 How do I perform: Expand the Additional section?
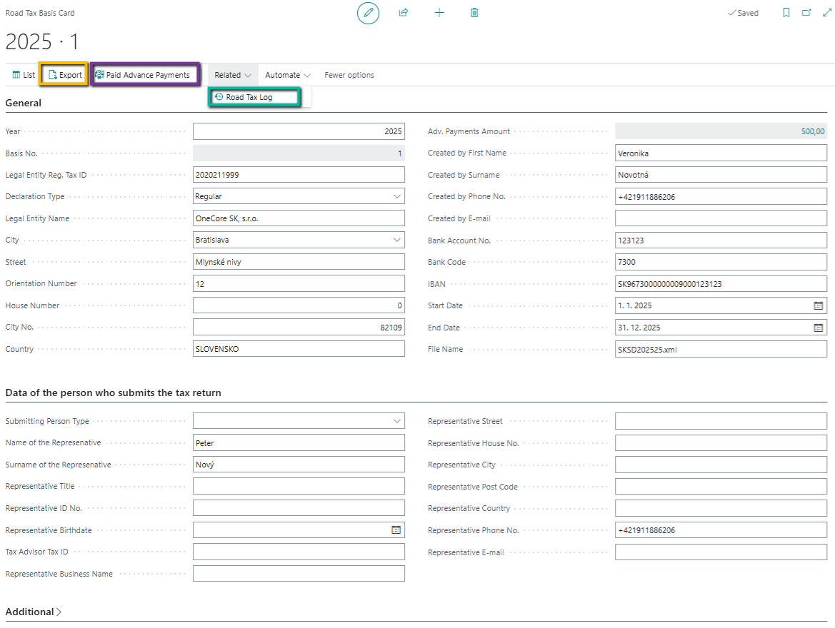pyautogui.click(x=34, y=612)
